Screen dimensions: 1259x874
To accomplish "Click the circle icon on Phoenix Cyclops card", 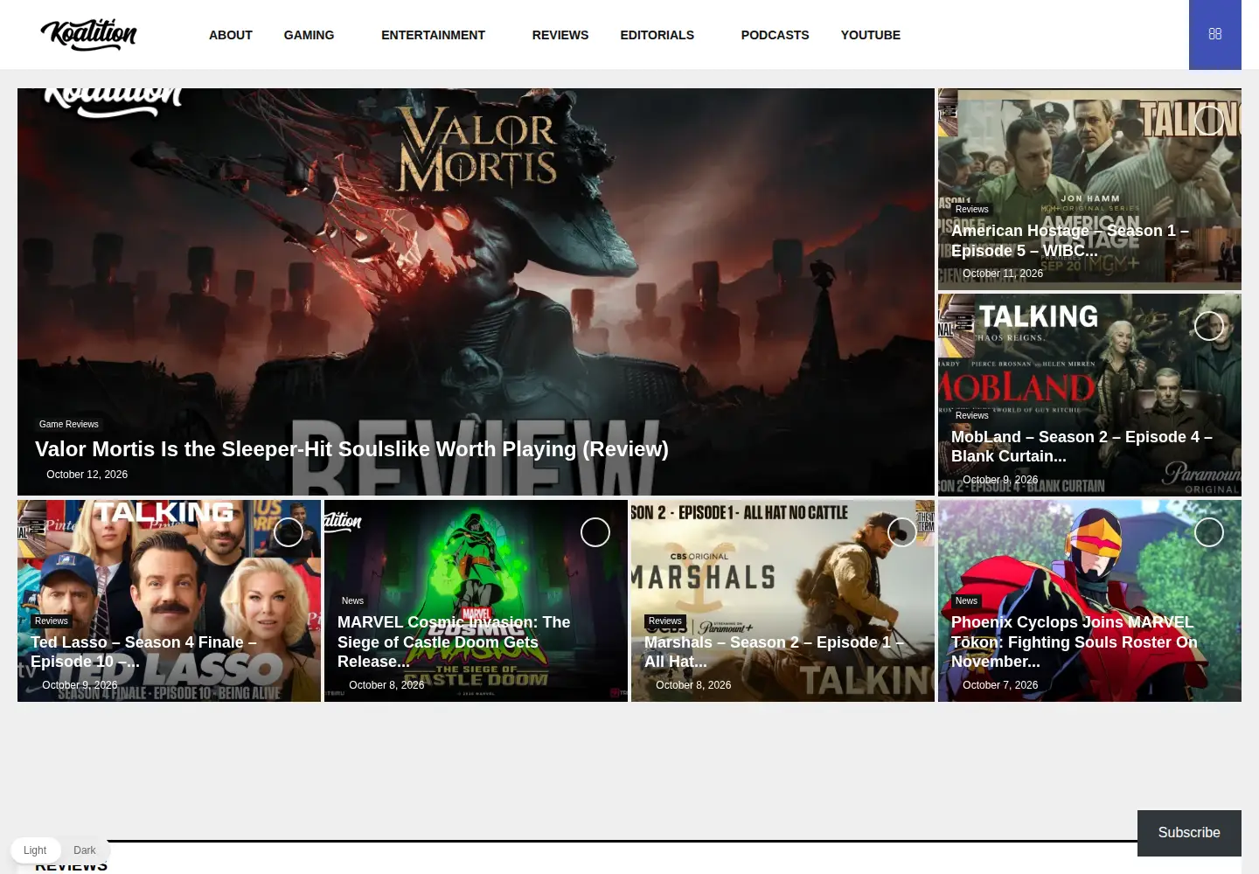I will click(x=1209, y=532).
